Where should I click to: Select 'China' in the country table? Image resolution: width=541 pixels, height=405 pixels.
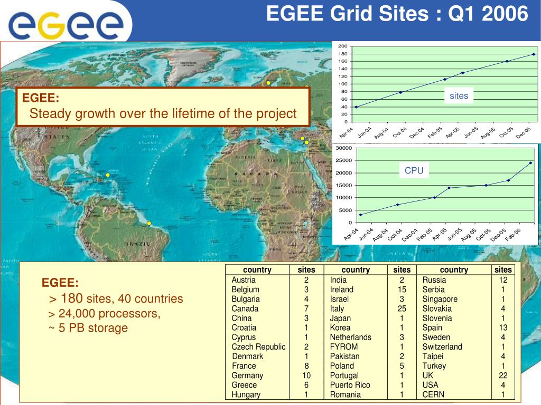pyautogui.click(x=241, y=318)
